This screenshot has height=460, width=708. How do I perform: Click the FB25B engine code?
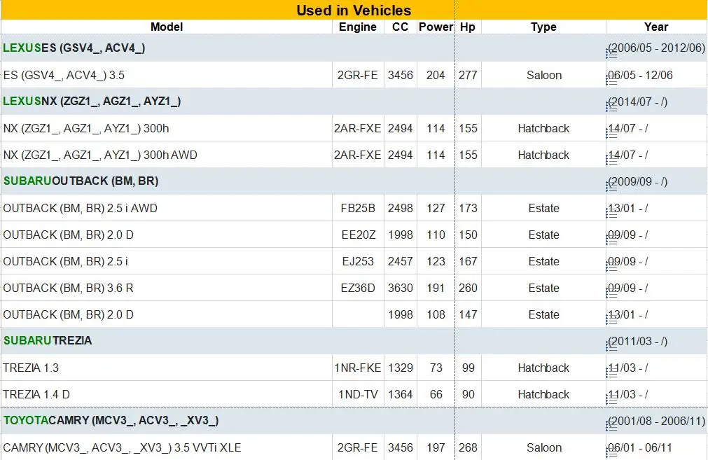358,208
